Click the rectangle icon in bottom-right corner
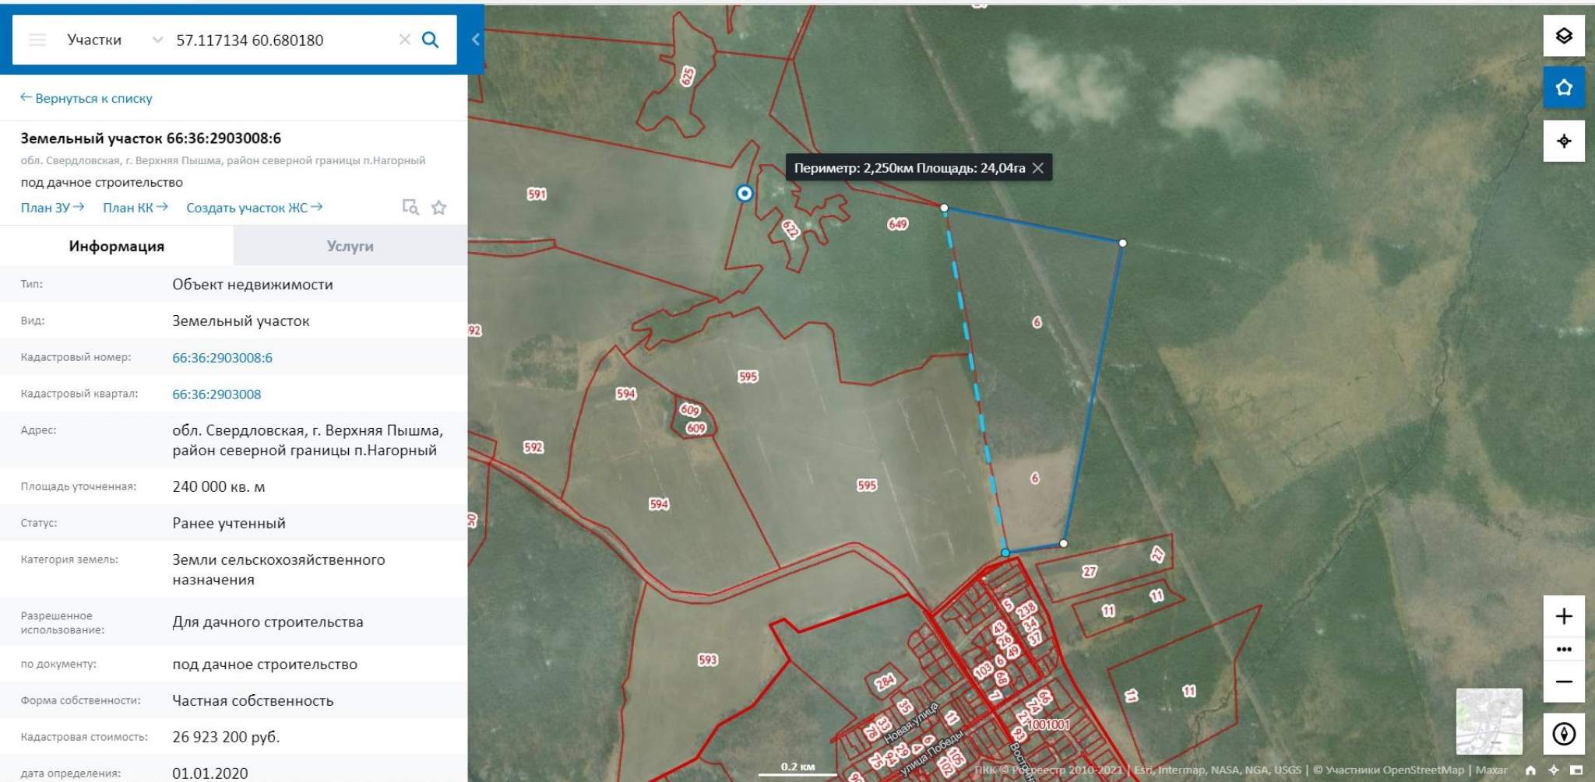 1576,770
